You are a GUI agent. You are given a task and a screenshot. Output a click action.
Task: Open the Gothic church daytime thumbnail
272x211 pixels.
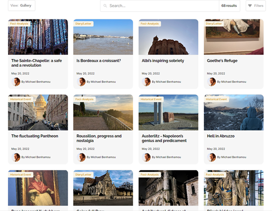[103, 188]
